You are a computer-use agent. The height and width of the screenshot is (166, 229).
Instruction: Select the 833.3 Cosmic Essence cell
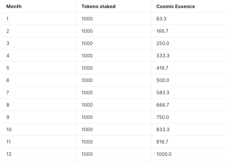pyautogui.click(x=163, y=129)
